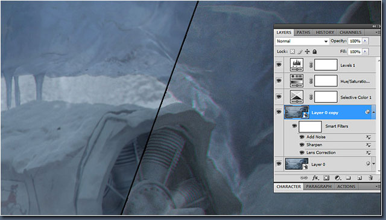This screenshot has height=220, width=386.
Task: Select the Smart Filters mask thumbnail
Action: (x=310, y=127)
